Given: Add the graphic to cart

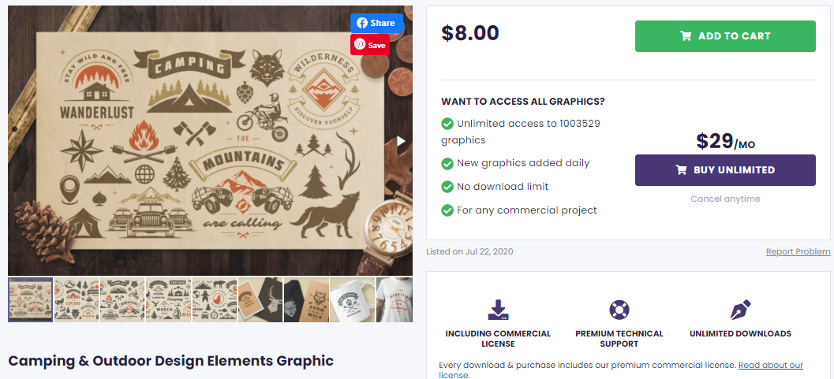Looking at the screenshot, I should point(724,36).
